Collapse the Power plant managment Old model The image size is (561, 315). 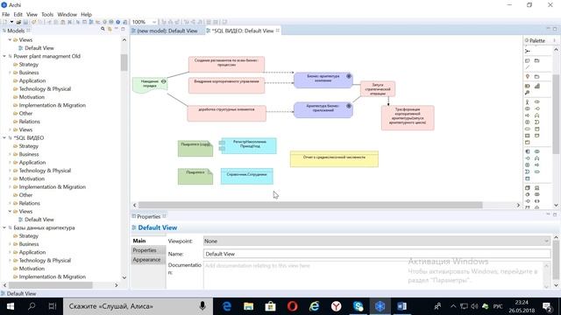(4, 56)
